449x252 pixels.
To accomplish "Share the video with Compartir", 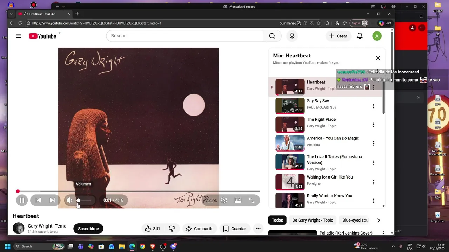I will tap(199, 229).
